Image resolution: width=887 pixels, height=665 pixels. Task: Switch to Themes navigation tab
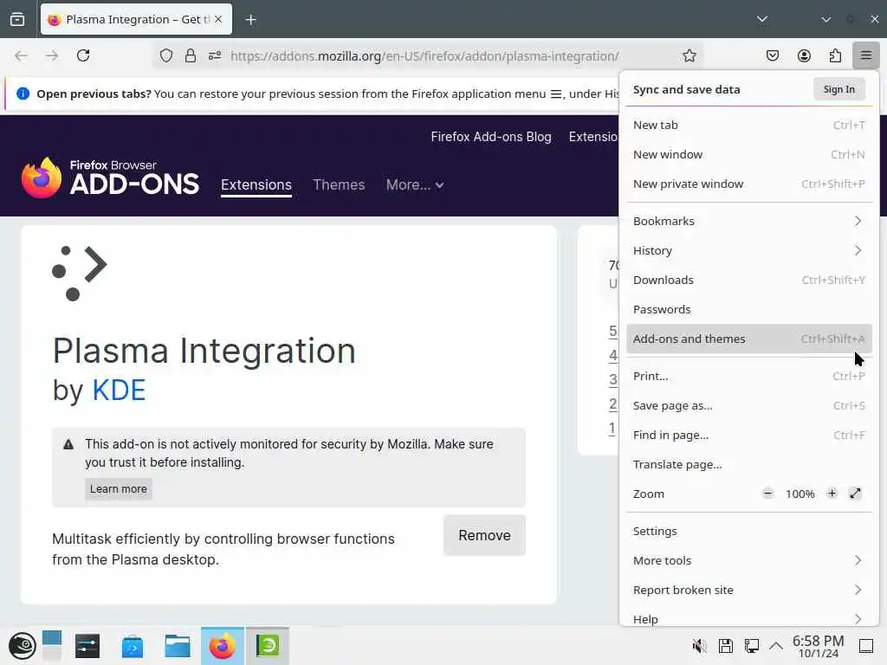click(339, 185)
